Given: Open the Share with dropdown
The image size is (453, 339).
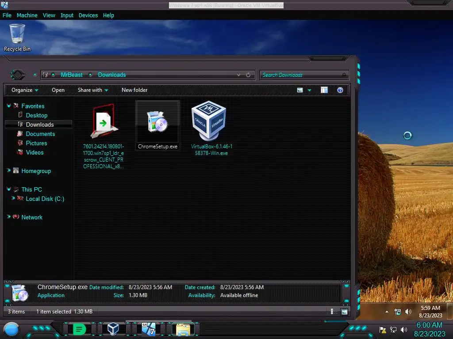Looking at the screenshot, I should point(93,90).
